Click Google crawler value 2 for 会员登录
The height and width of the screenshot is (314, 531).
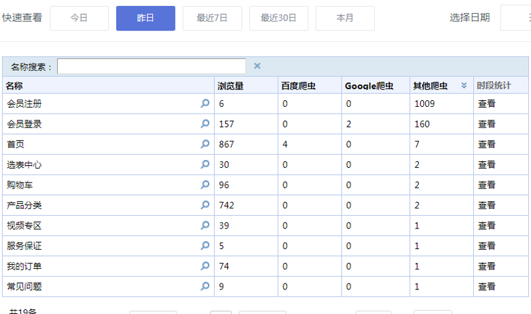click(x=348, y=124)
